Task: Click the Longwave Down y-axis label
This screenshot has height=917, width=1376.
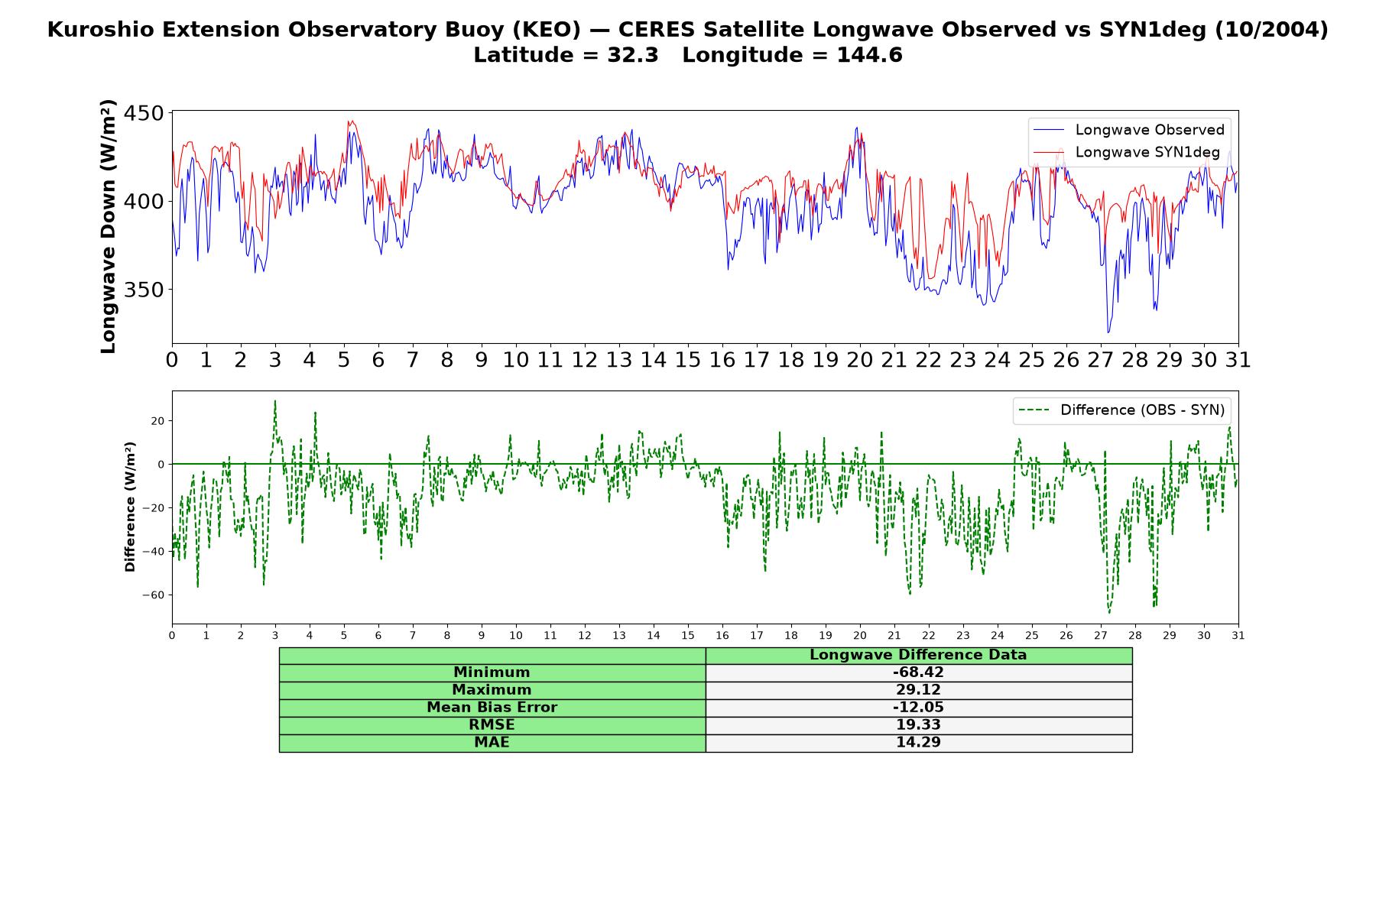Action: coord(108,226)
